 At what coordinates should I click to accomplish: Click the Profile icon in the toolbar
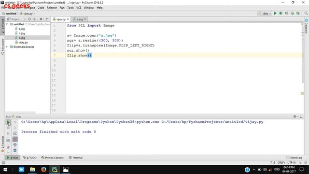click(x=292, y=13)
